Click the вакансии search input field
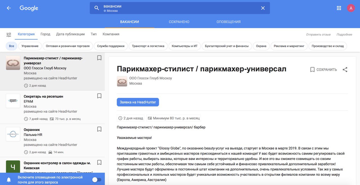Screen dimensions: 360x185 coord(180,8)
